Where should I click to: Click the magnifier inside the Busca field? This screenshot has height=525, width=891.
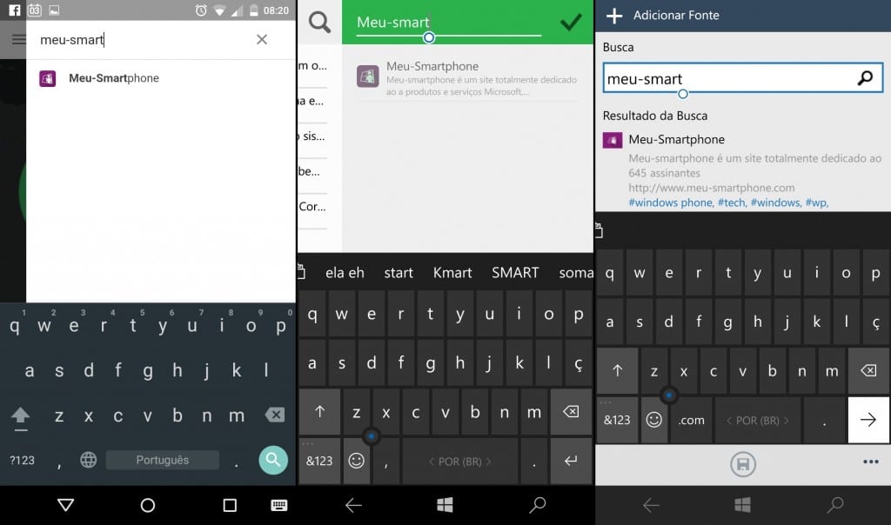(x=864, y=78)
